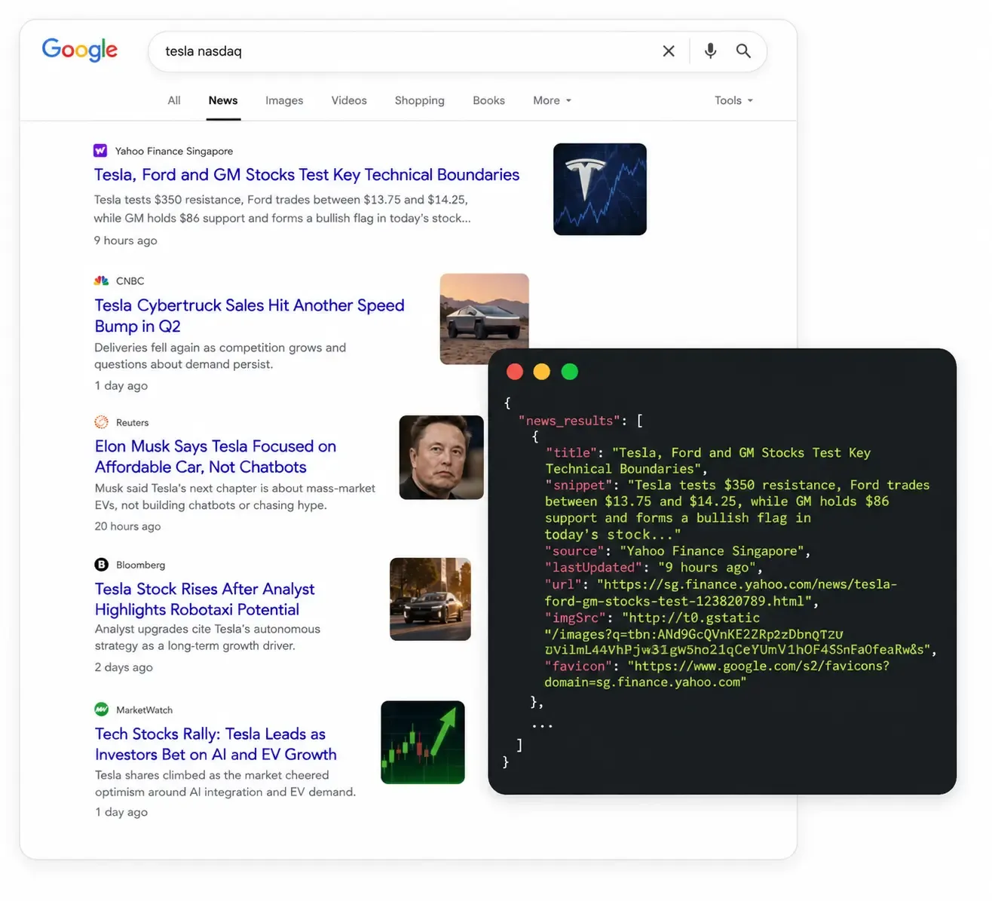Click the Bloomberg favicon
992x901 pixels.
[x=101, y=565]
